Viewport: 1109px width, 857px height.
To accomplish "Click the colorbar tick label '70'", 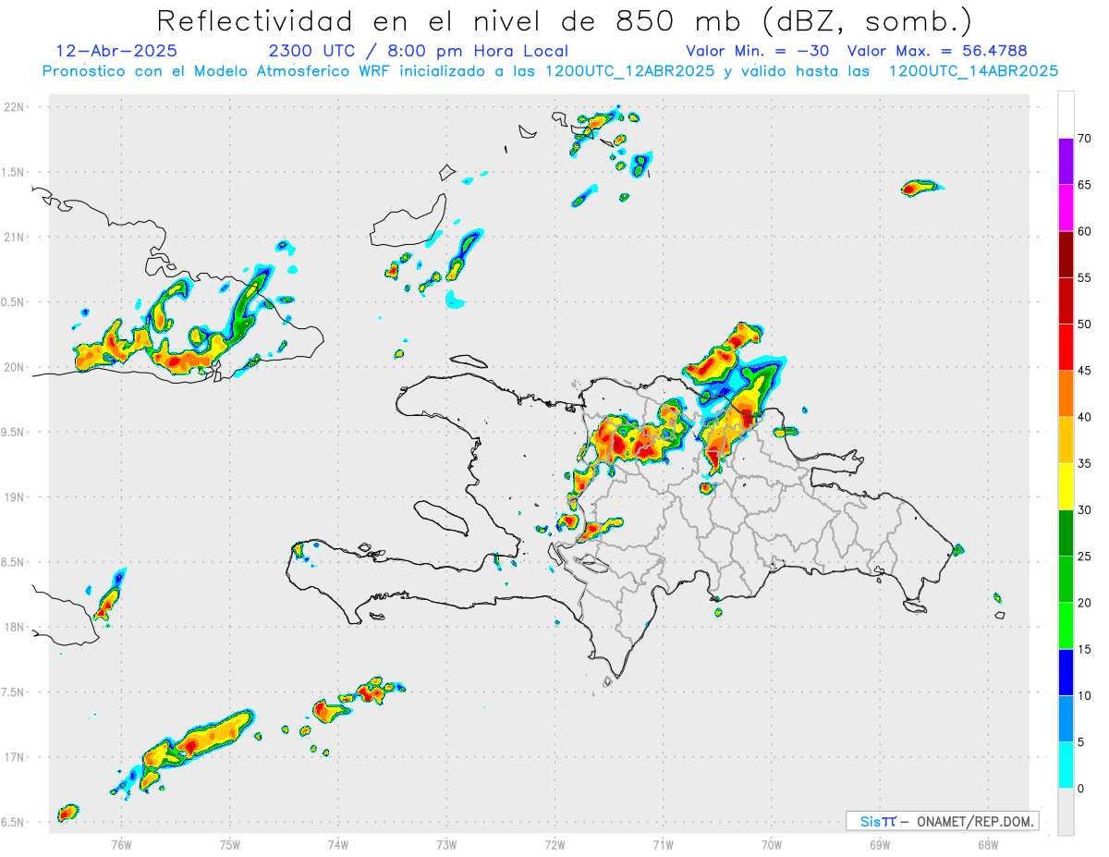I will tap(1085, 139).
